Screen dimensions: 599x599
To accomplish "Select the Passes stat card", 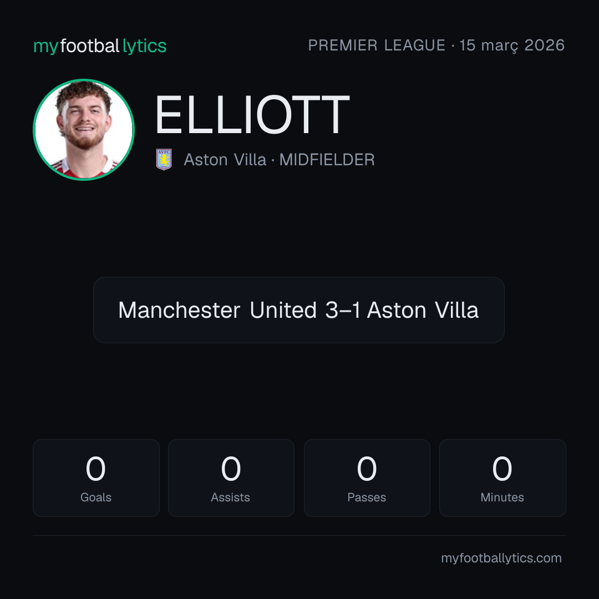I will point(367,478).
